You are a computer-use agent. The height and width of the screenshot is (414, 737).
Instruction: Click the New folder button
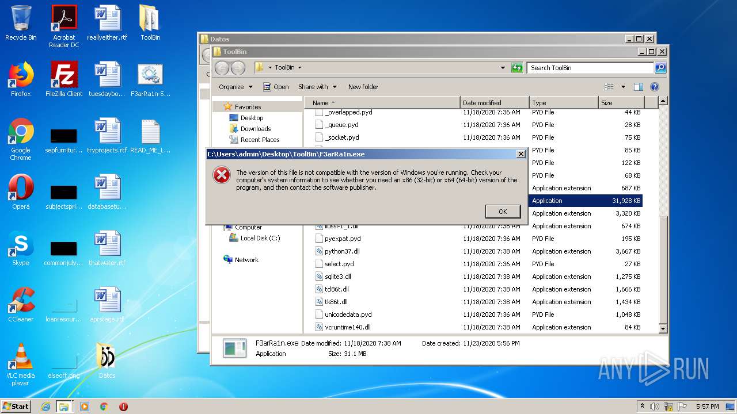point(363,87)
